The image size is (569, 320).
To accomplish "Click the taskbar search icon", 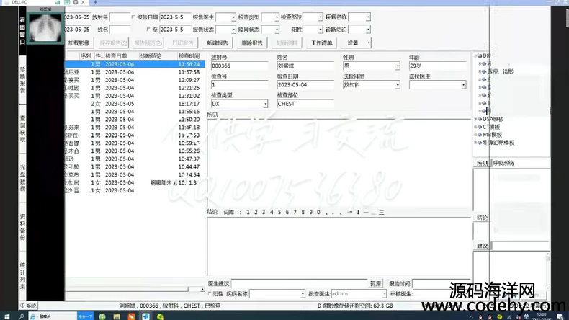I will pyautogui.click(x=21, y=316).
